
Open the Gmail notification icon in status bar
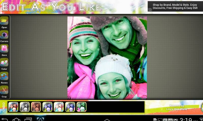(x=175, y=120)
